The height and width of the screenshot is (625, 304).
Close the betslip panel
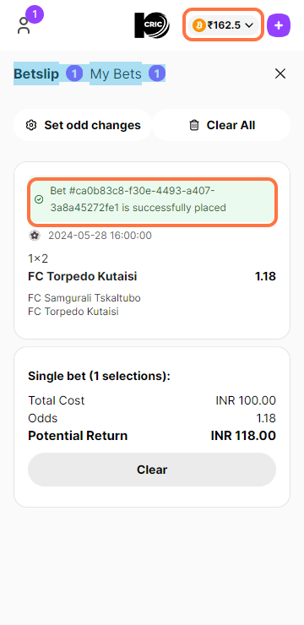[280, 73]
